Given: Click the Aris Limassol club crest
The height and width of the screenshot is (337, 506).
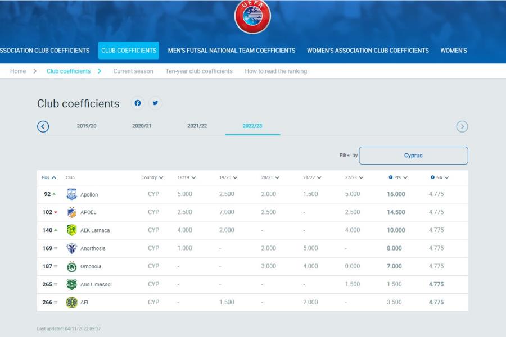Looking at the screenshot, I should pos(71,284).
